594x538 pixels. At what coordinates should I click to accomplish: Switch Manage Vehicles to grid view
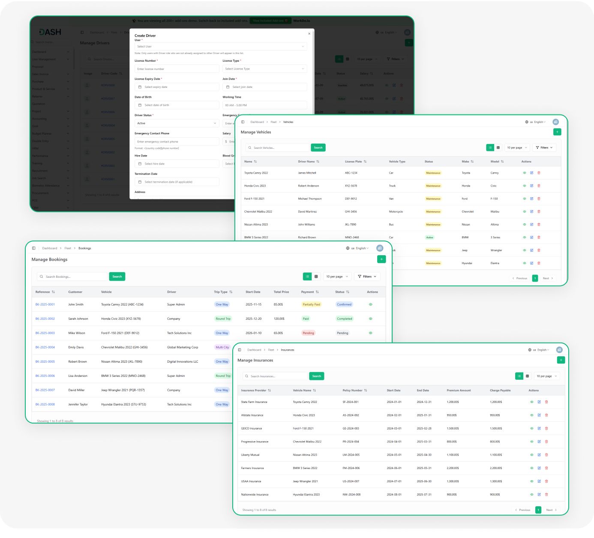[498, 147]
